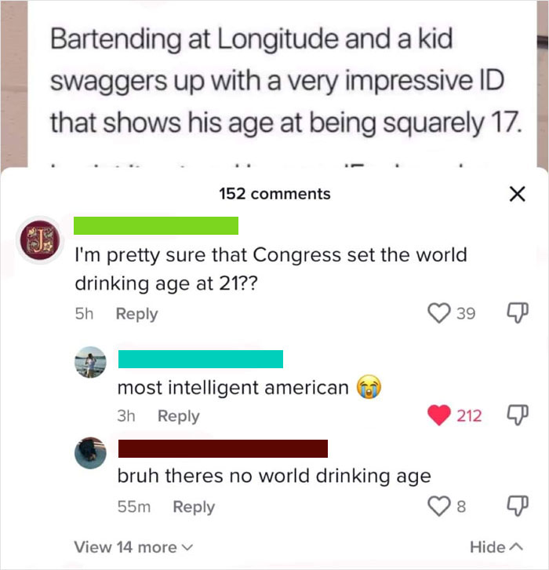Viewport: 549px width, 570px height.
Task: Tap the 152 comments header
Action: 274,194
